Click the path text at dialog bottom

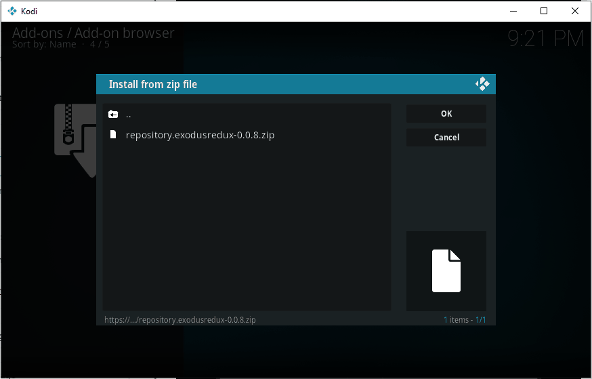pyautogui.click(x=180, y=319)
